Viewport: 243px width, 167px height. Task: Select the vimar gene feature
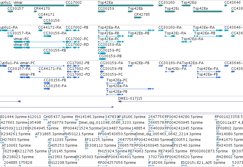coord(39,5)
